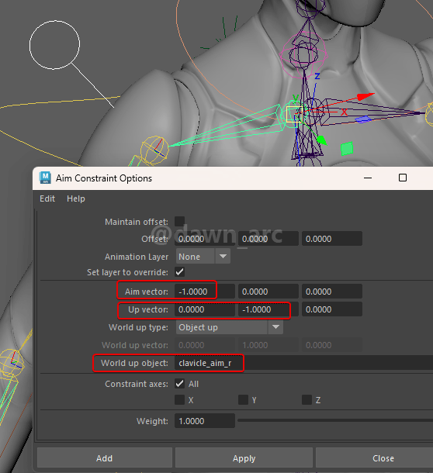Click the Weight slider track

coord(335,420)
